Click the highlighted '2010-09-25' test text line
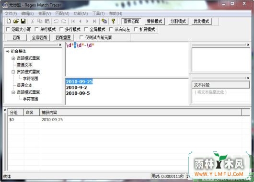Viewport: 254px width, 182px height. click(x=79, y=81)
